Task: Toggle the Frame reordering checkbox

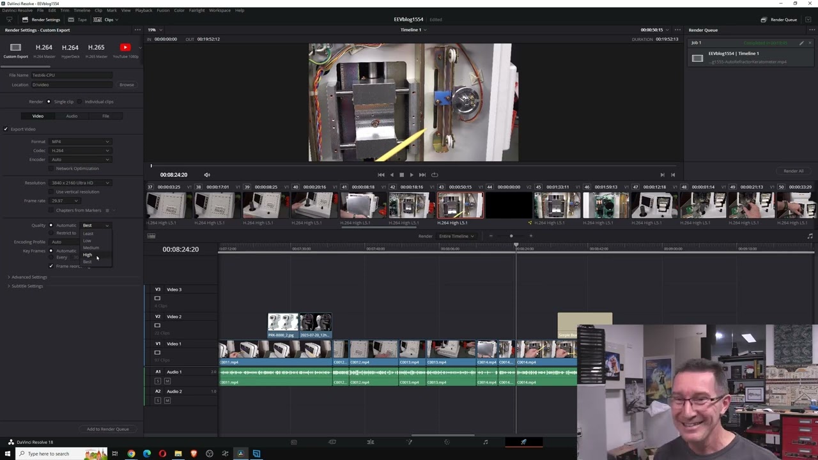Action: coord(51,266)
